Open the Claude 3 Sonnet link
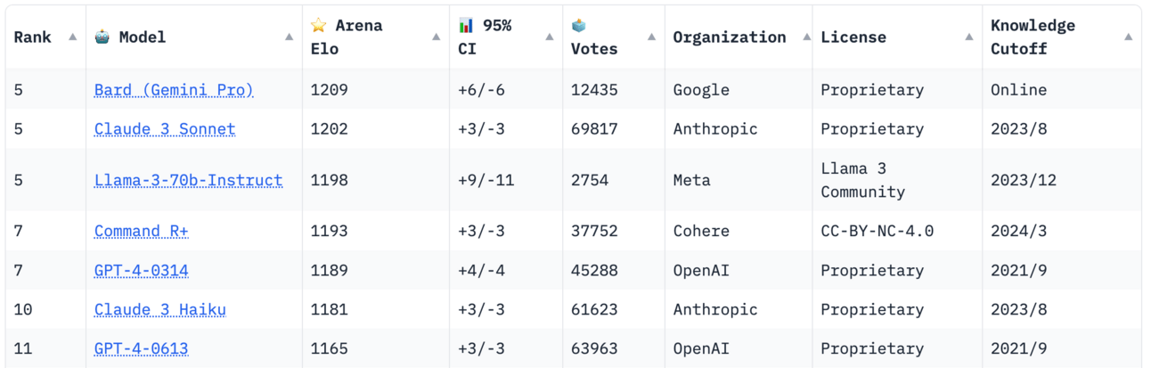Viewport: 1151px width, 368px height. [x=165, y=129]
